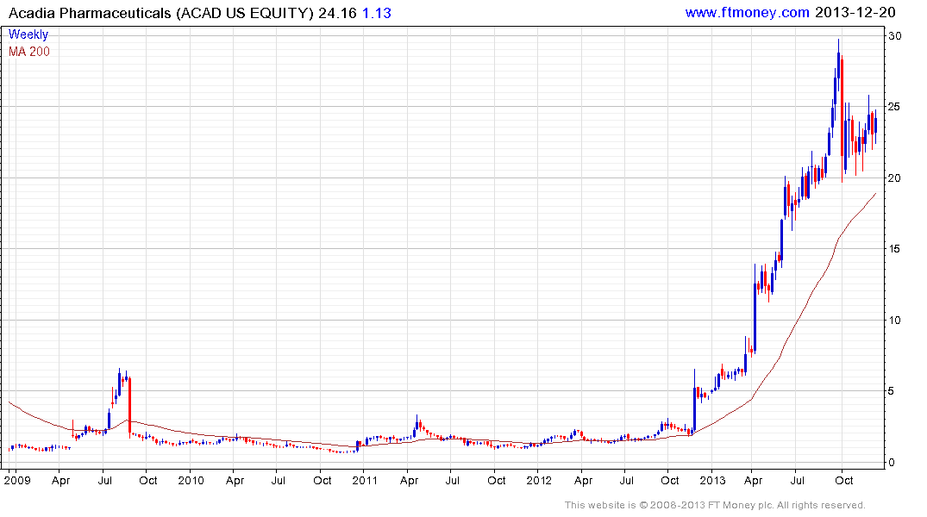Click the 2013-12-20 date label
Screen dimensions: 927x517
click(x=855, y=12)
